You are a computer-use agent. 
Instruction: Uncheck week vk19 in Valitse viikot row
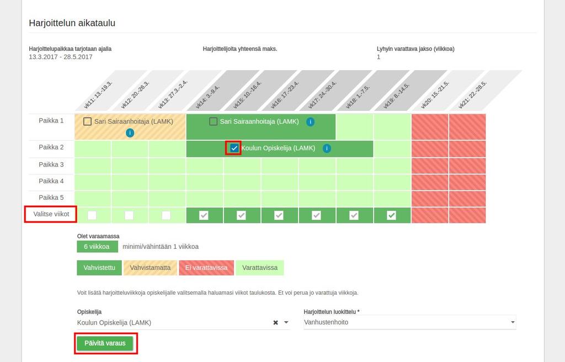(391, 215)
